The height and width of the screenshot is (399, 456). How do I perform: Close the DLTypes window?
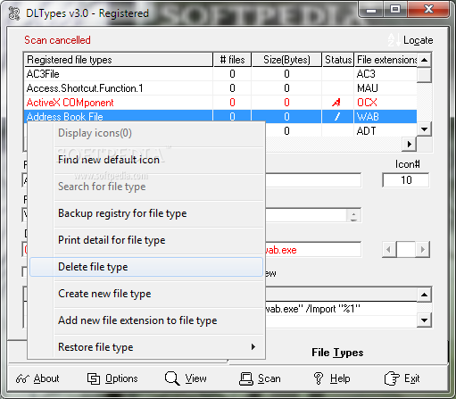429,10
